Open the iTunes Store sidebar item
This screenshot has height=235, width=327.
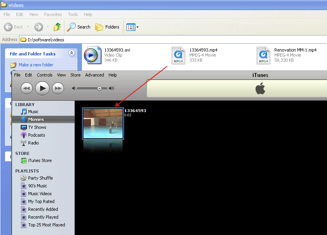point(43,160)
